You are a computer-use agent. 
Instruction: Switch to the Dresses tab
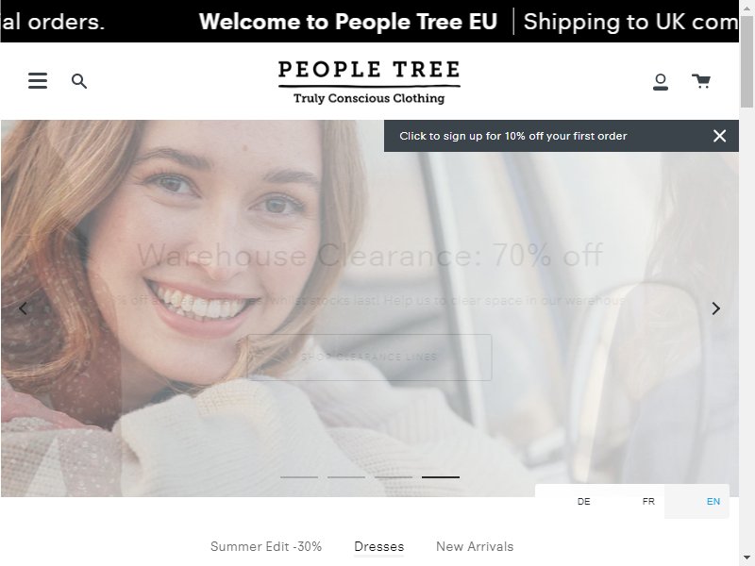pos(379,547)
